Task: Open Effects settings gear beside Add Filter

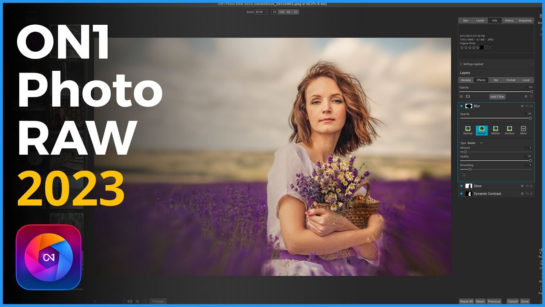Action: (x=526, y=96)
